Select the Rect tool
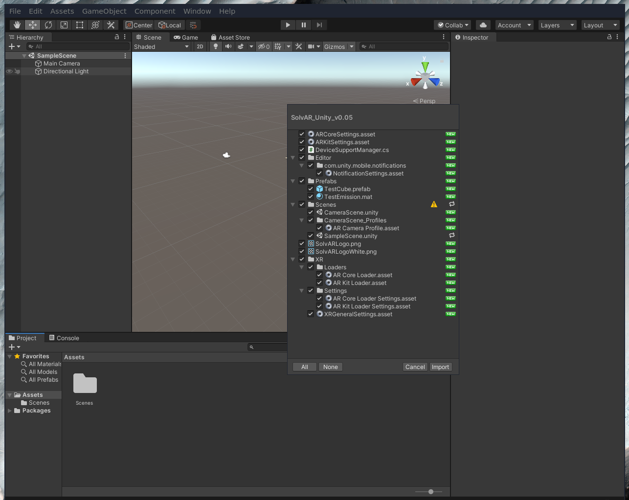Image resolution: width=629 pixels, height=500 pixels. tap(80, 25)
